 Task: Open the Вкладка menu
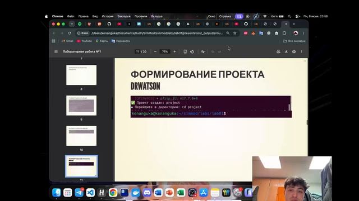[x=157, y=16]
